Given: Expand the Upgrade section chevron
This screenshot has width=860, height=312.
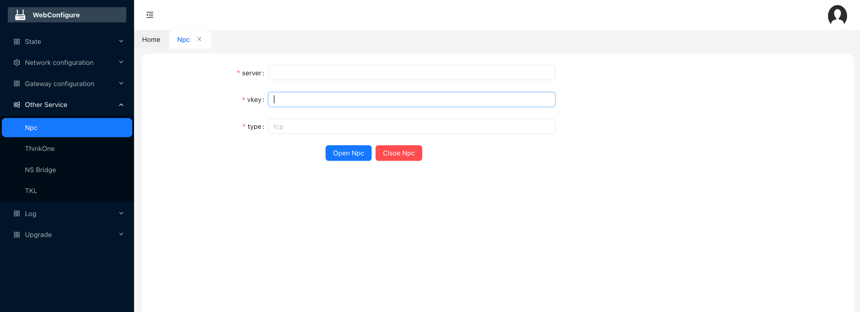Looking at the screenshot, I should (121, 234).
